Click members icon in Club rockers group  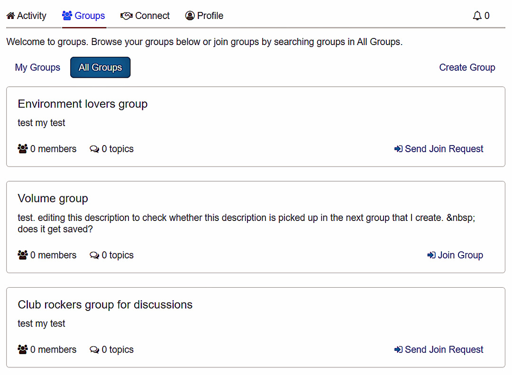pos(23,349)
